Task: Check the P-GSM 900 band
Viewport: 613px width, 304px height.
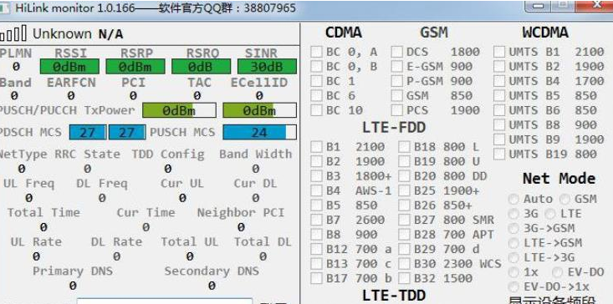Action: [x=396, y=81]
